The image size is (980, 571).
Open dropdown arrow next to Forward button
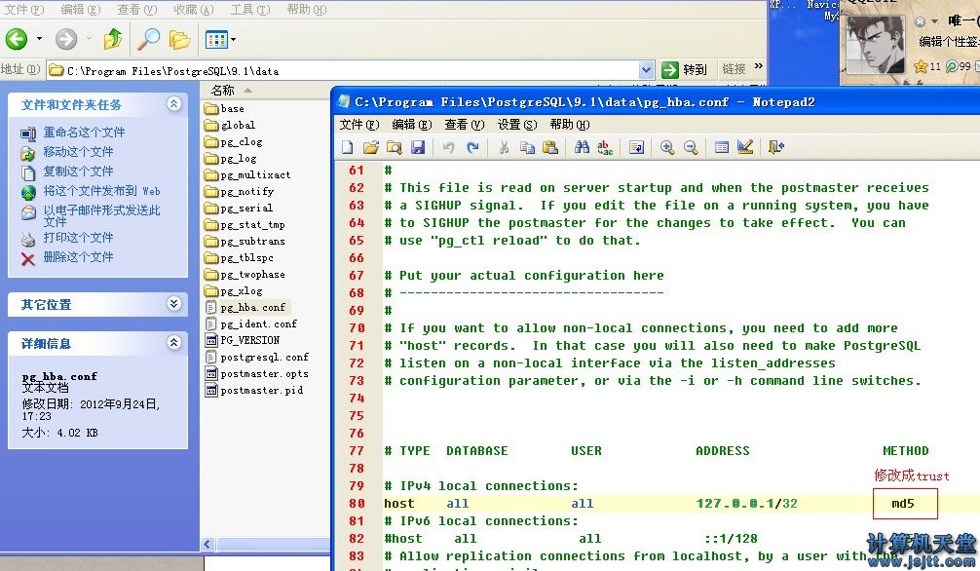(x=89, y=39)
